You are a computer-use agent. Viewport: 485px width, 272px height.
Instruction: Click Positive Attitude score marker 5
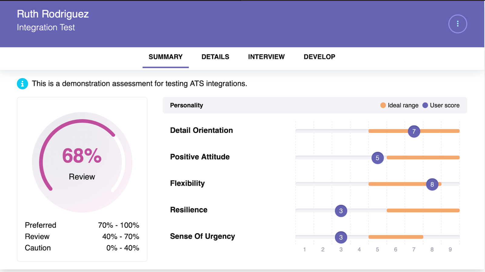tap(377, 158)
